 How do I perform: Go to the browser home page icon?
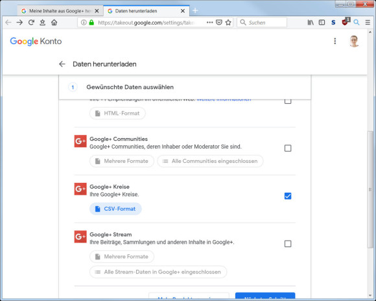click(x=54, y=22)
